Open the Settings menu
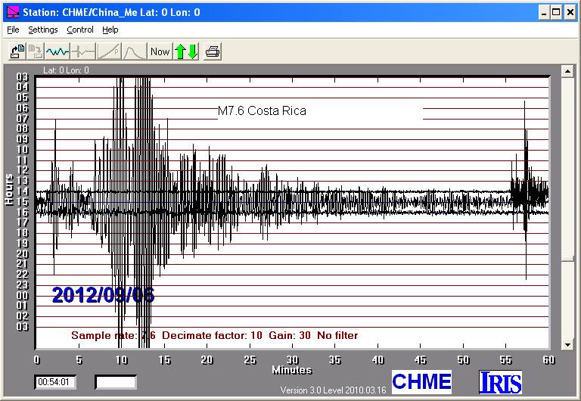Image resolution: width=581 pixels, height=401 pixels. pyautogui.click(x=43, y=30)
